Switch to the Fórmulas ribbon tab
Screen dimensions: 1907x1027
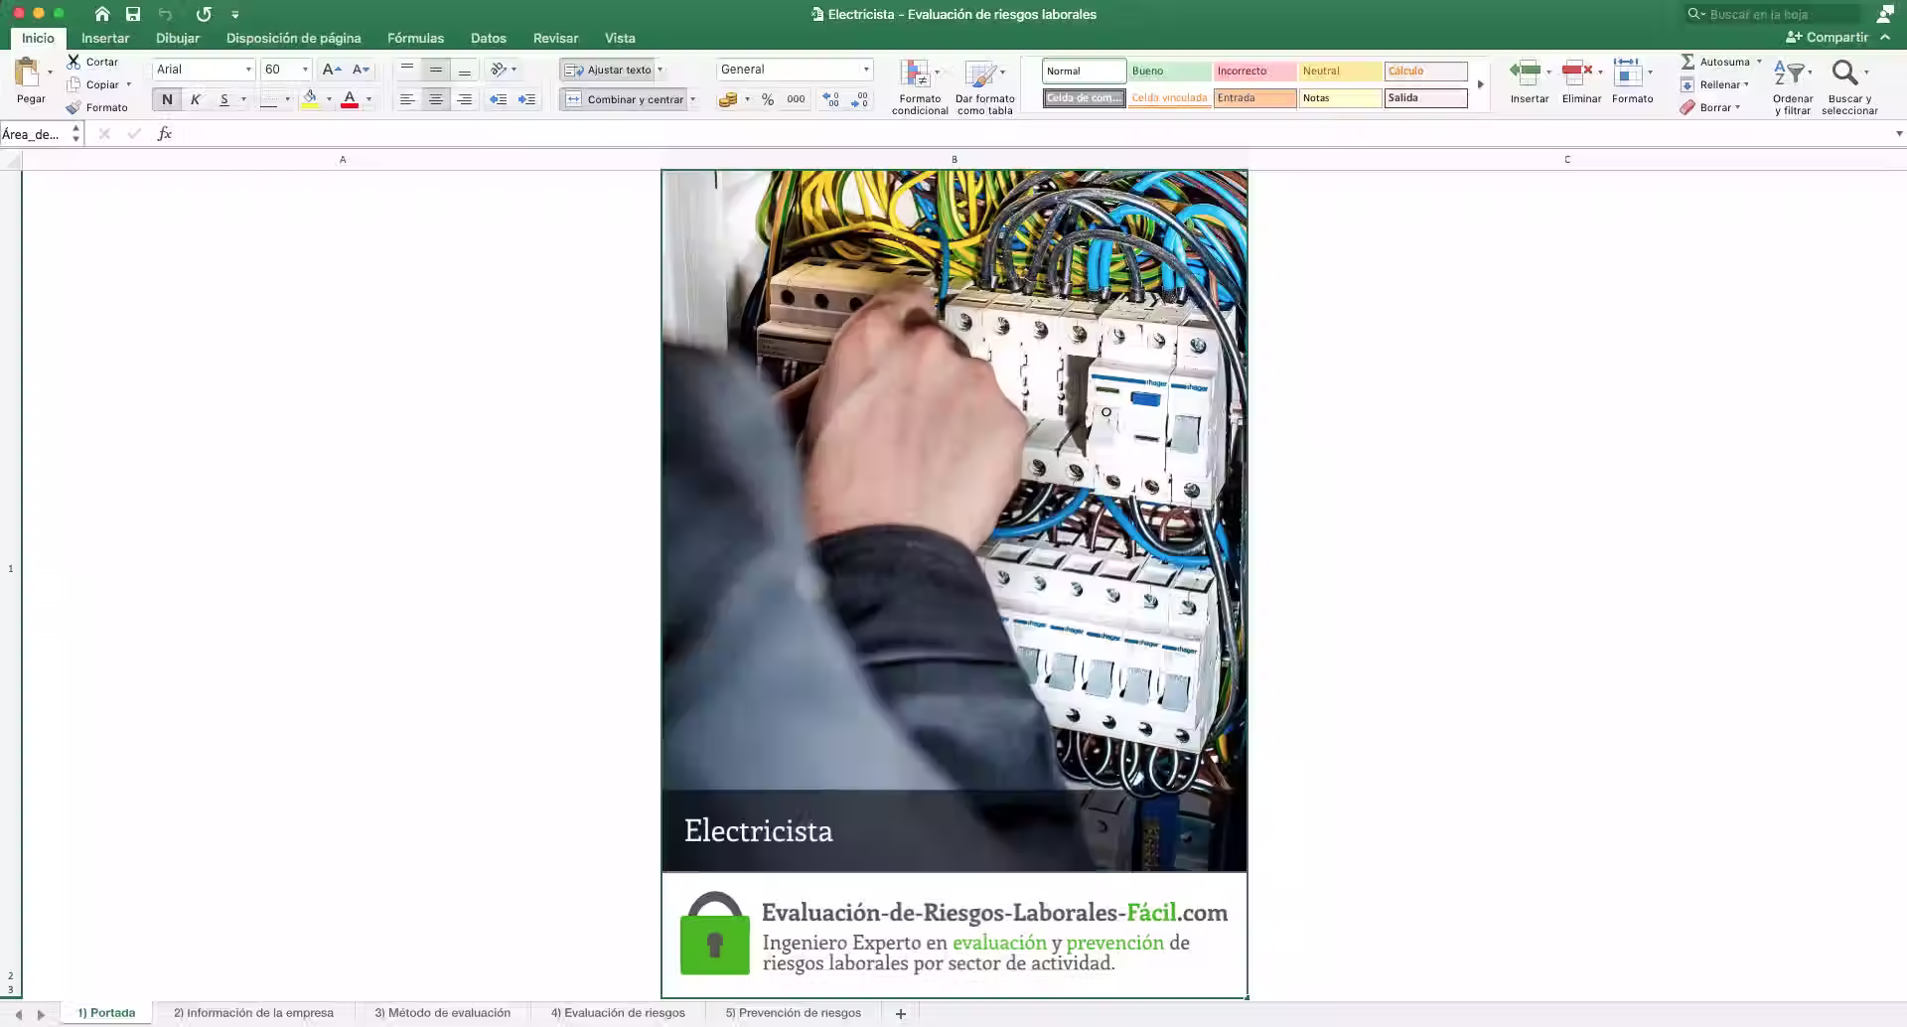coord(415,38)
